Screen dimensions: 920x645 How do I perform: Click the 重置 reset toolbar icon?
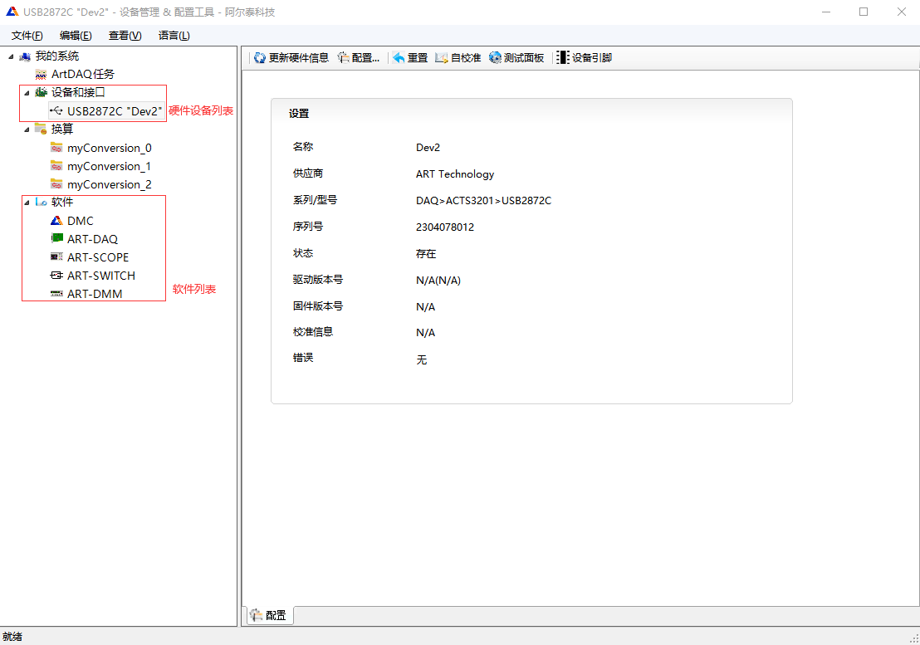point(399,58)
